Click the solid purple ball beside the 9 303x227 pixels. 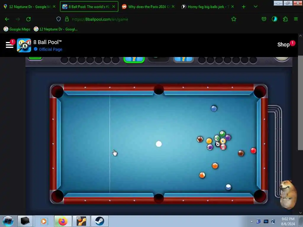tap(228, 138)
